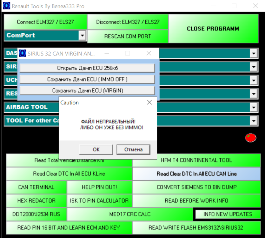The height and width of the screenshot is (238, 265).
Task: Click Read Total Vehicle Distance Km
Action: coord(69,160)
